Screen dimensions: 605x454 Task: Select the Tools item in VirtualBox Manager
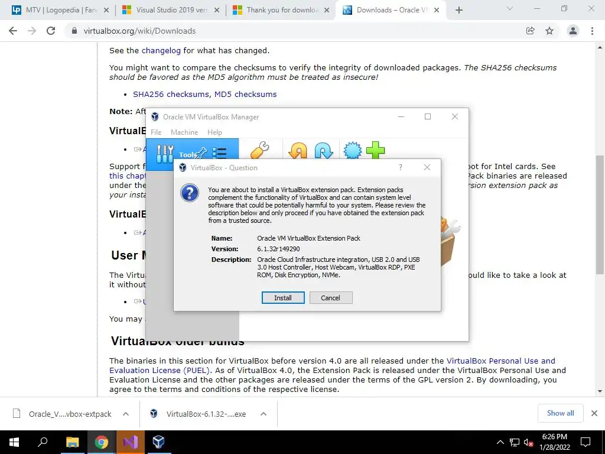[192, 154]
